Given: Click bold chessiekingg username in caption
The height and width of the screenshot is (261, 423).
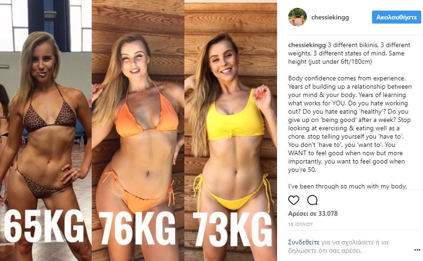Looking at the screenshot, I should (x=307, y=45).
